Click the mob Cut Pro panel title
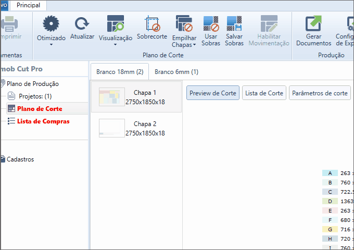354x250 pixels. tap(22, 69)
